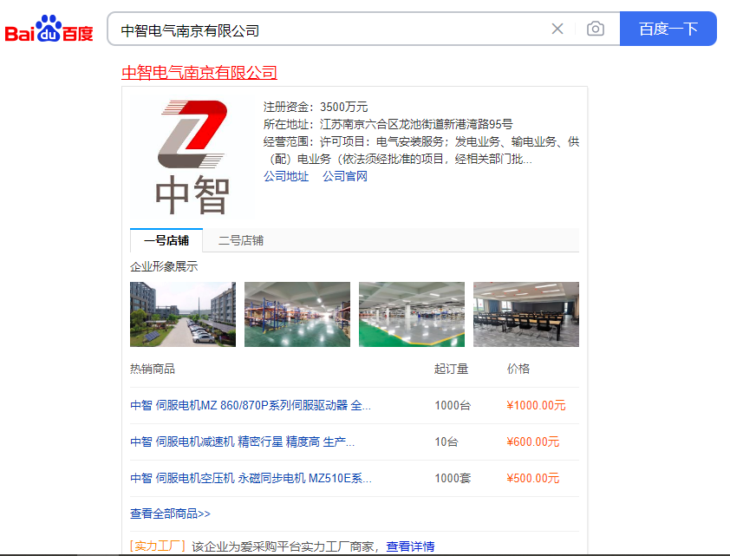730x556 pixels.
Task: Open the 公司地址 link
Action: [286, 176]
